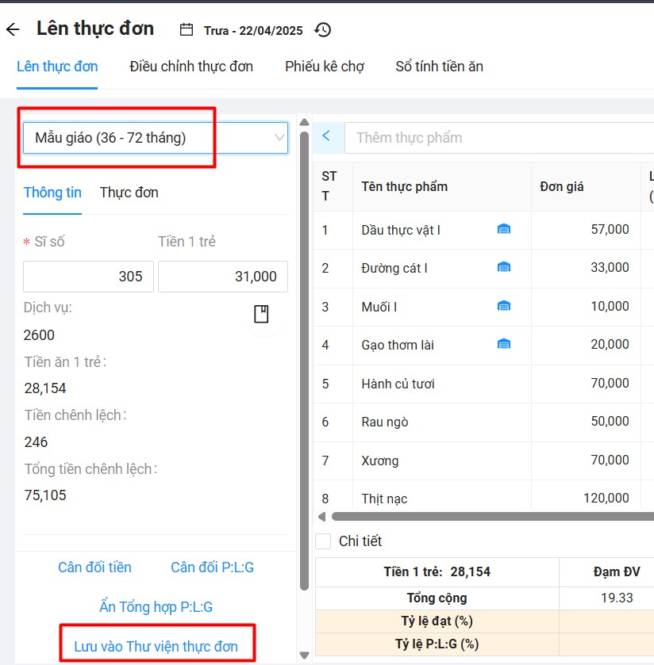Open the menu history clock icon

pos(322,30)
